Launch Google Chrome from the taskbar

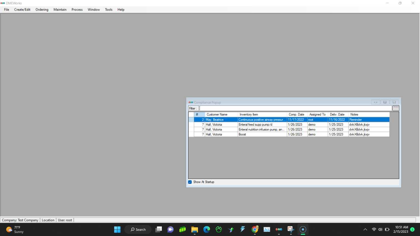255,229
